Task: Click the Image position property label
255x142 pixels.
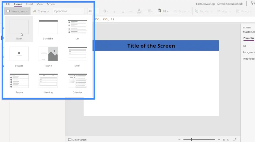Action: click(x=249, y=59)
